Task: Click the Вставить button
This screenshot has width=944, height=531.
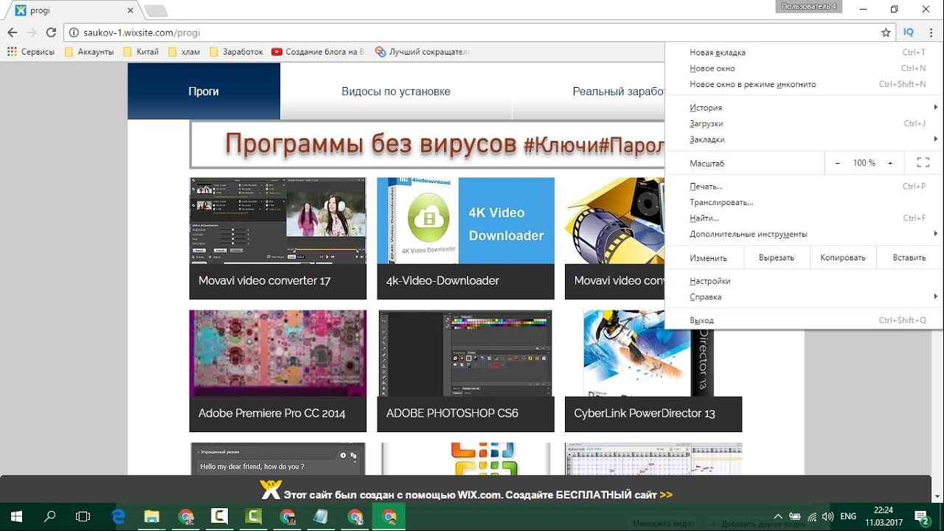Action: click(x=909, y=258)
